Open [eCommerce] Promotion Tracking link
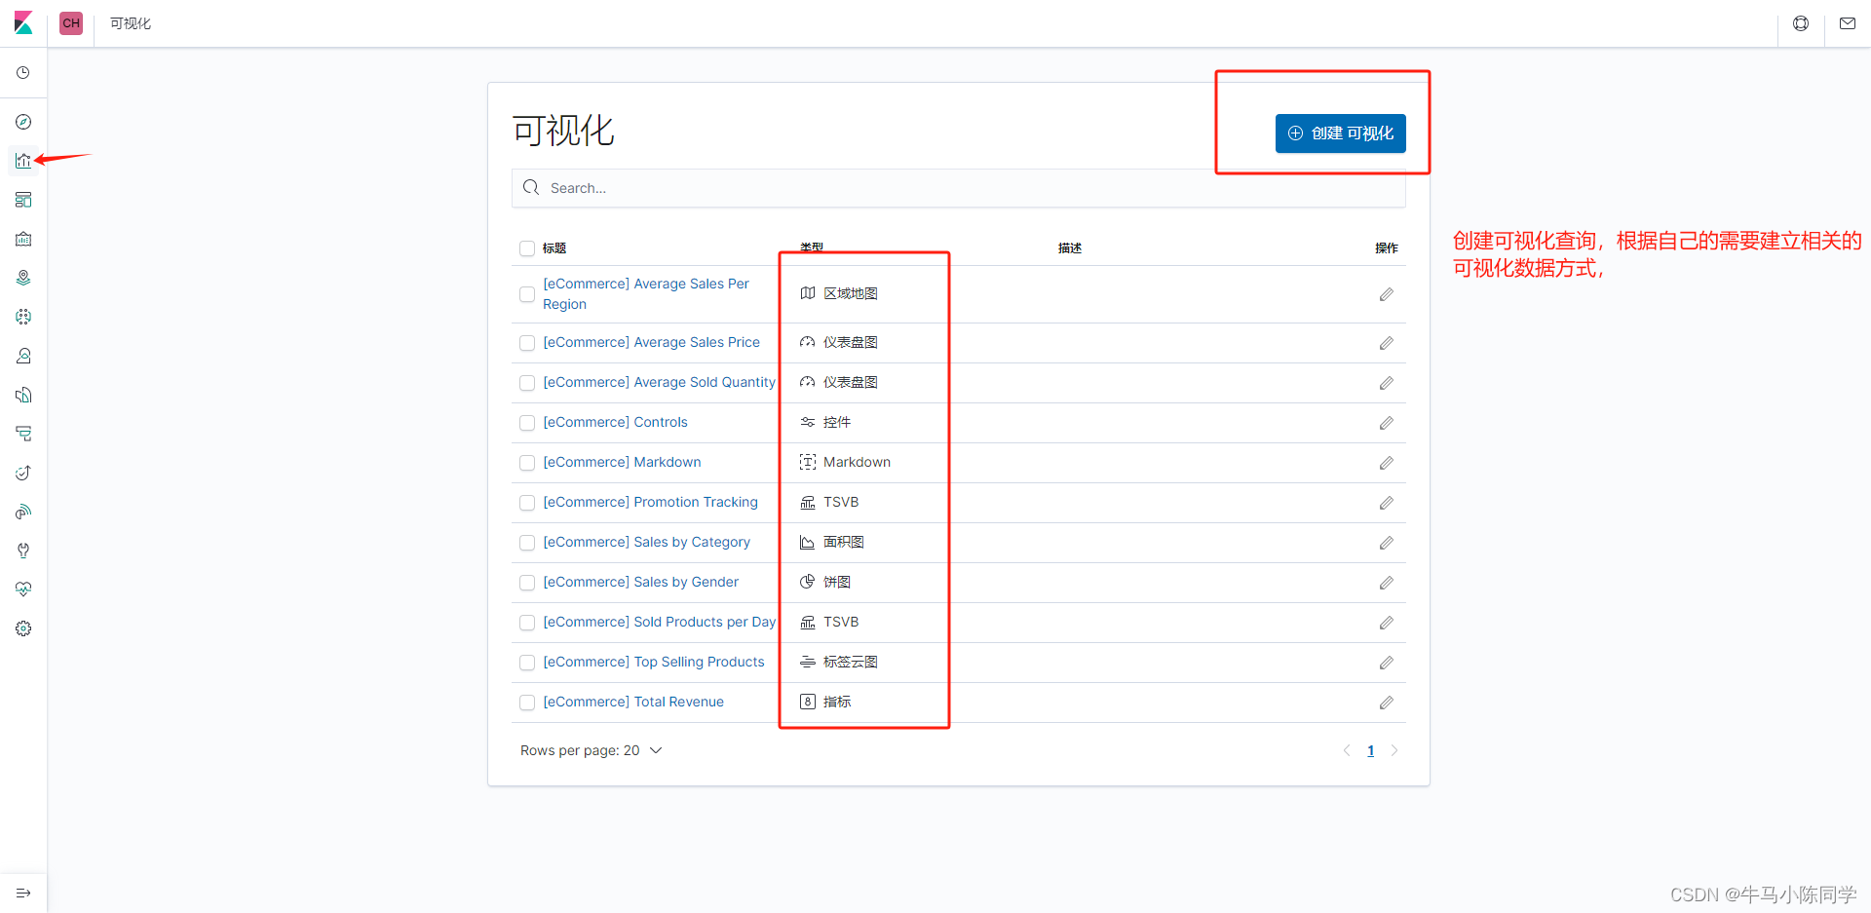 (x=650, y=502)
